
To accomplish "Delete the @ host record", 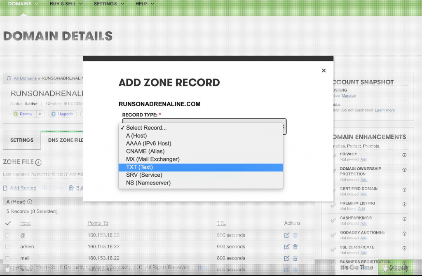I will pos(295,235).
